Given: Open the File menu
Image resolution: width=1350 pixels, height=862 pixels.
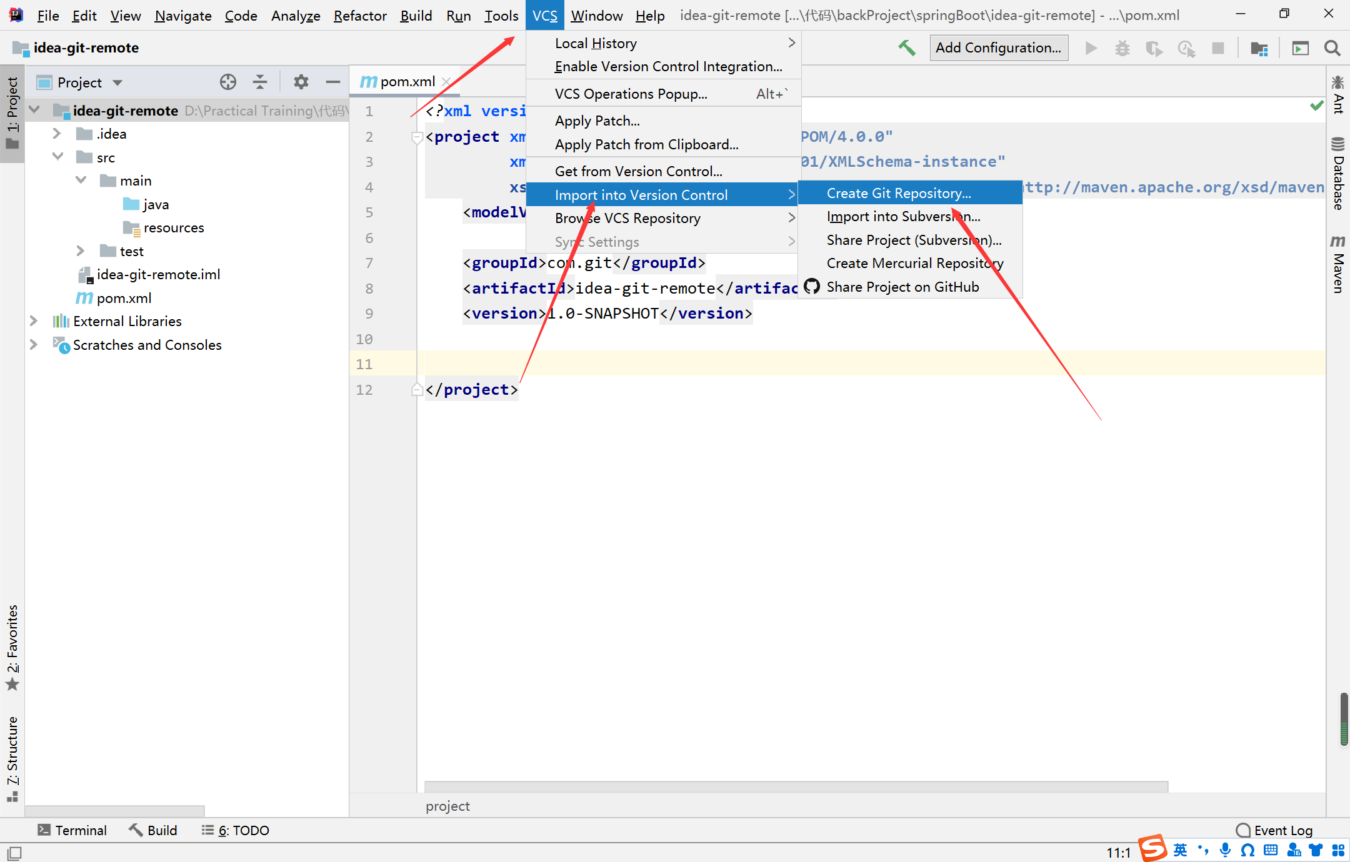Looking at the screenshot, I should tap(47, 16).
